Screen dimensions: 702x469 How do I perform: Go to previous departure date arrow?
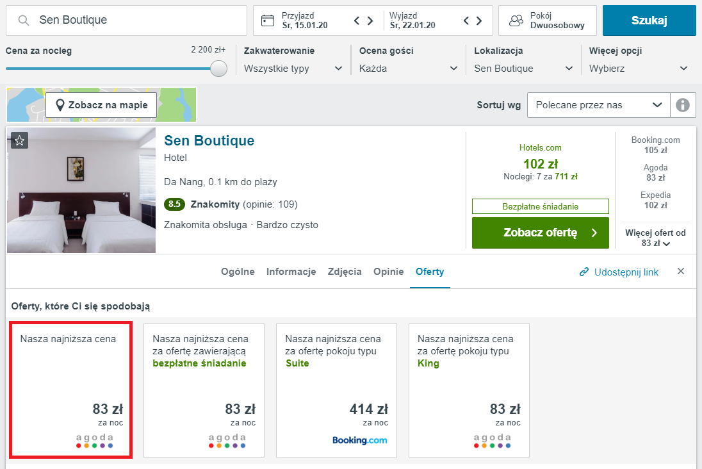(x=466, y=21)
